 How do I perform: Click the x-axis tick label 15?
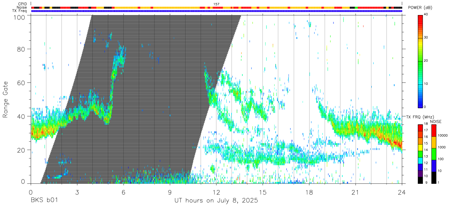263,192
